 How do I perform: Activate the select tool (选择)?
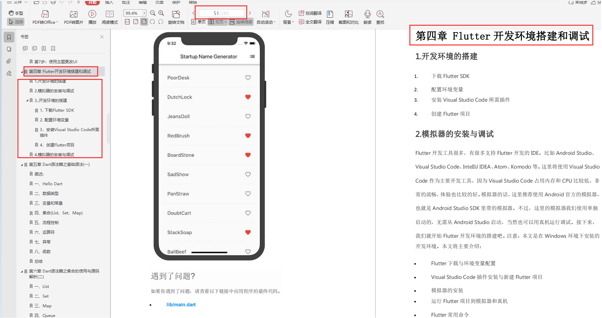pyautogui.click(x=16, y=22)
